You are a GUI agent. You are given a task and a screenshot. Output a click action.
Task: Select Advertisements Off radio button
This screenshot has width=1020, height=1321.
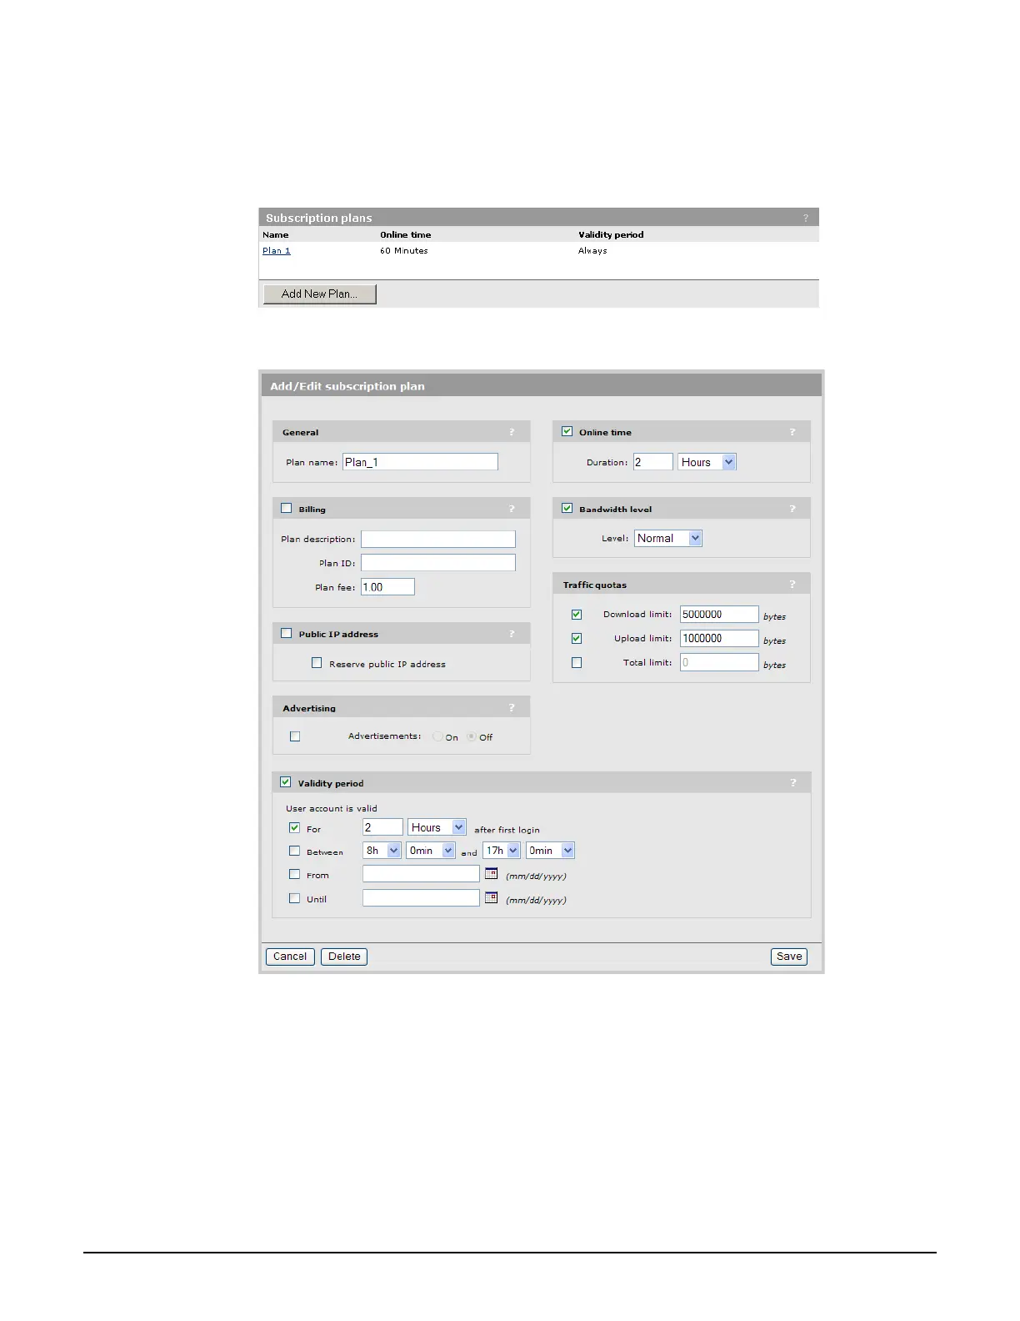[472, 736]
